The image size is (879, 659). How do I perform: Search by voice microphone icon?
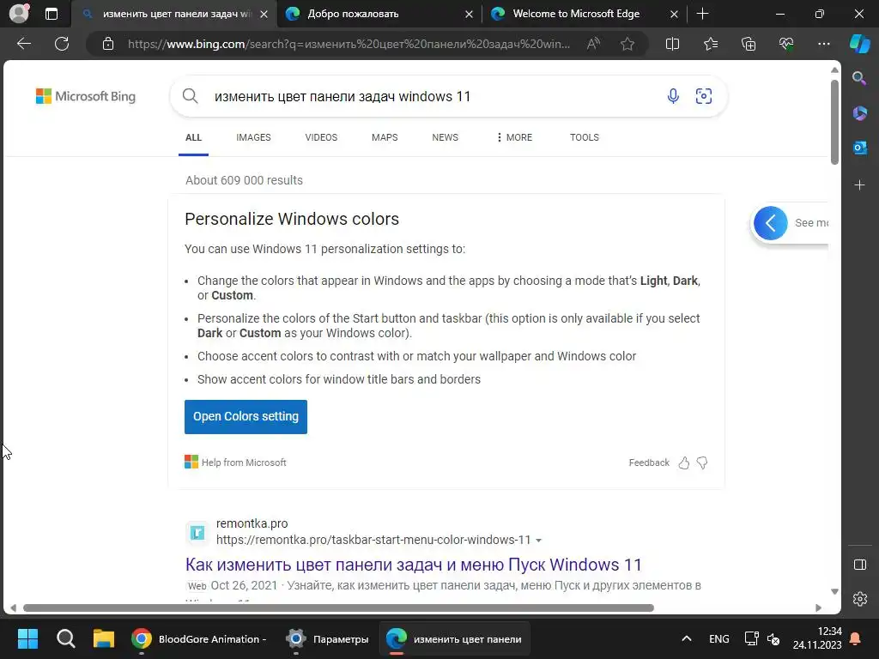tap(673, 96)
